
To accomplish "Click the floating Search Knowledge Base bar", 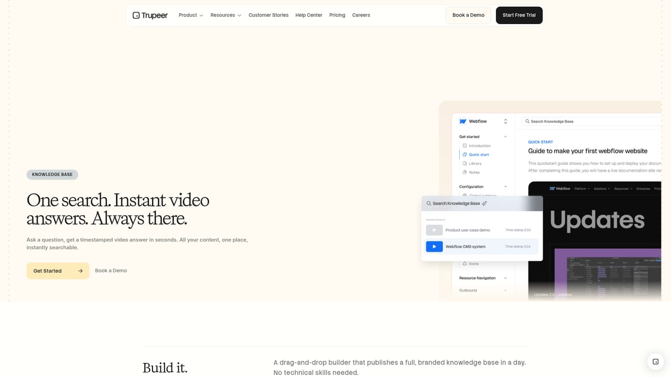I will tap(482, 204).
